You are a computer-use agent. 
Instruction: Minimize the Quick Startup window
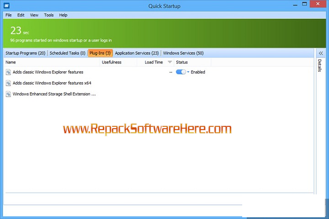click(295, 4)
